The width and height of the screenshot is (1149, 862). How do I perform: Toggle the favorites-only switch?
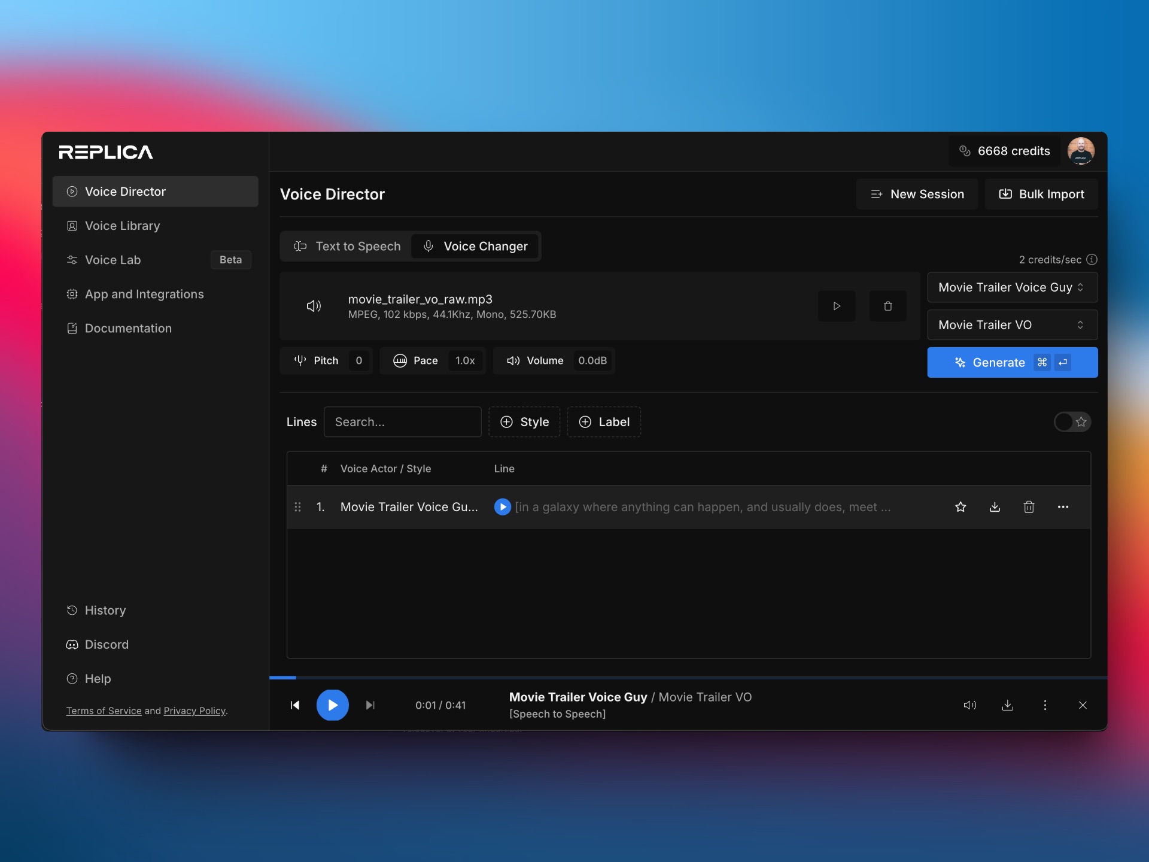click(x=1072, y=422)
